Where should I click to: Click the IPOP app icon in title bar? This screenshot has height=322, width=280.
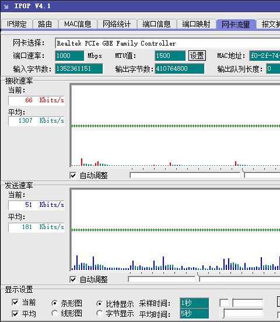6,6
